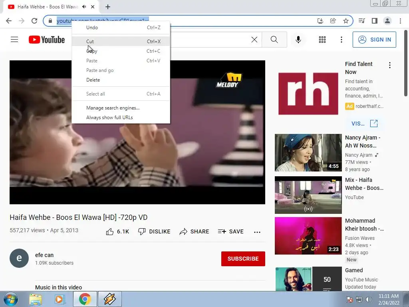Enable Always show full URLs
Image resolution: width=409 pixels, height=307 pixels.
[121, 118]
